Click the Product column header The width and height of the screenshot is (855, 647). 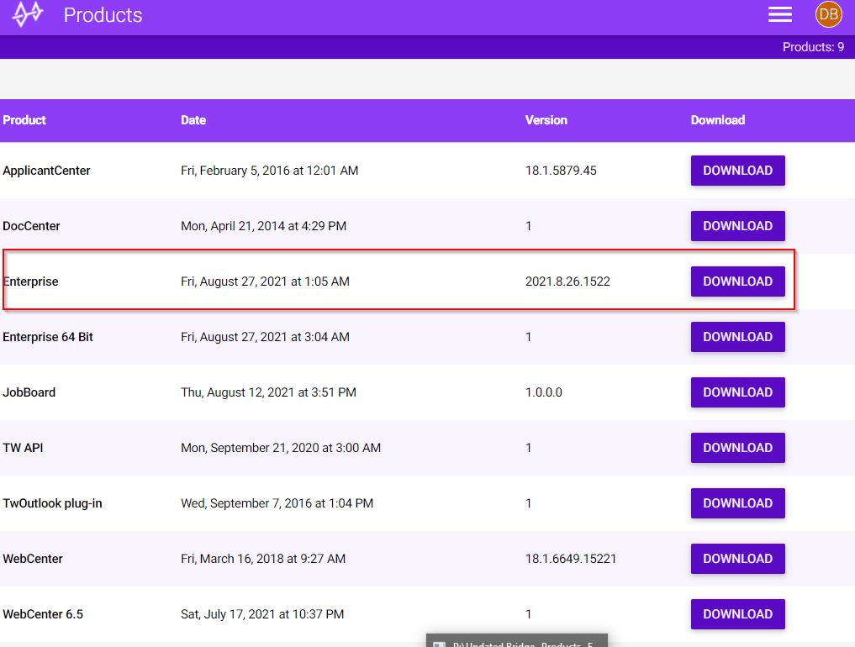(x=24, y=120)
